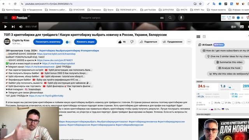249x140 pixels.
Task: Click Изменить видео button
Action: tap(86, 42)
